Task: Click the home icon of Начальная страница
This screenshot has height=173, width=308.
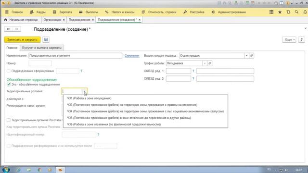Action: tap(5, 20)
